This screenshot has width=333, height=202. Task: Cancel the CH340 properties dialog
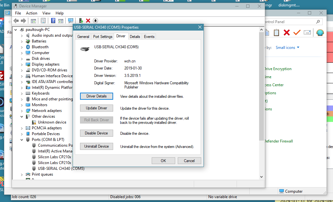[189, 161]
